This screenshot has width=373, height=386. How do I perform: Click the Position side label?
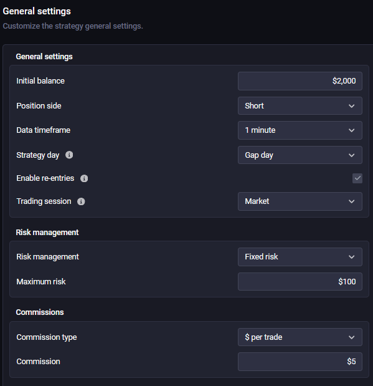(39, 106)
